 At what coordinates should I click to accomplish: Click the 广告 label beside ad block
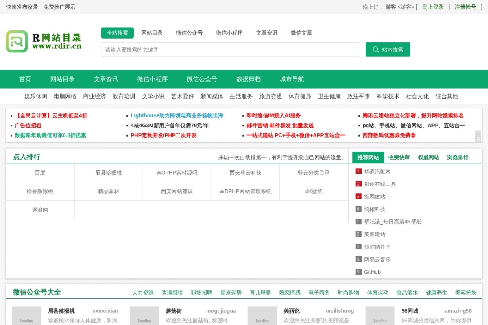(x=478, y=136)
